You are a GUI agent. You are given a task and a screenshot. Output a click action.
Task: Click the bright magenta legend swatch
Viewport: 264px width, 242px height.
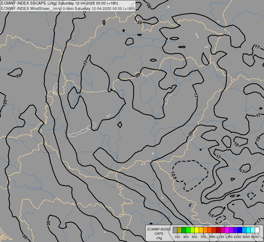pos(227,230)
